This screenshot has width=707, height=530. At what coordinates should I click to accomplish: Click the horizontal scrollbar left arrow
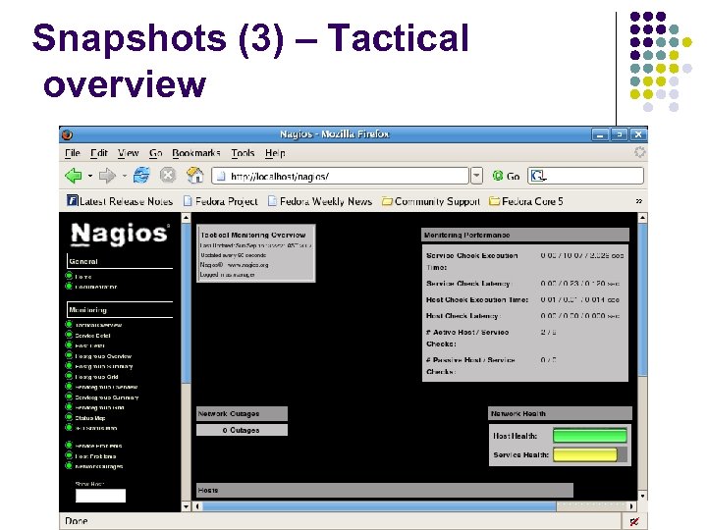pos(197,506)
